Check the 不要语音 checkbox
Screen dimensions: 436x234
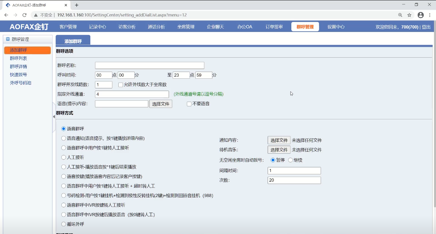pyautogui.click(x=189, y=104)
